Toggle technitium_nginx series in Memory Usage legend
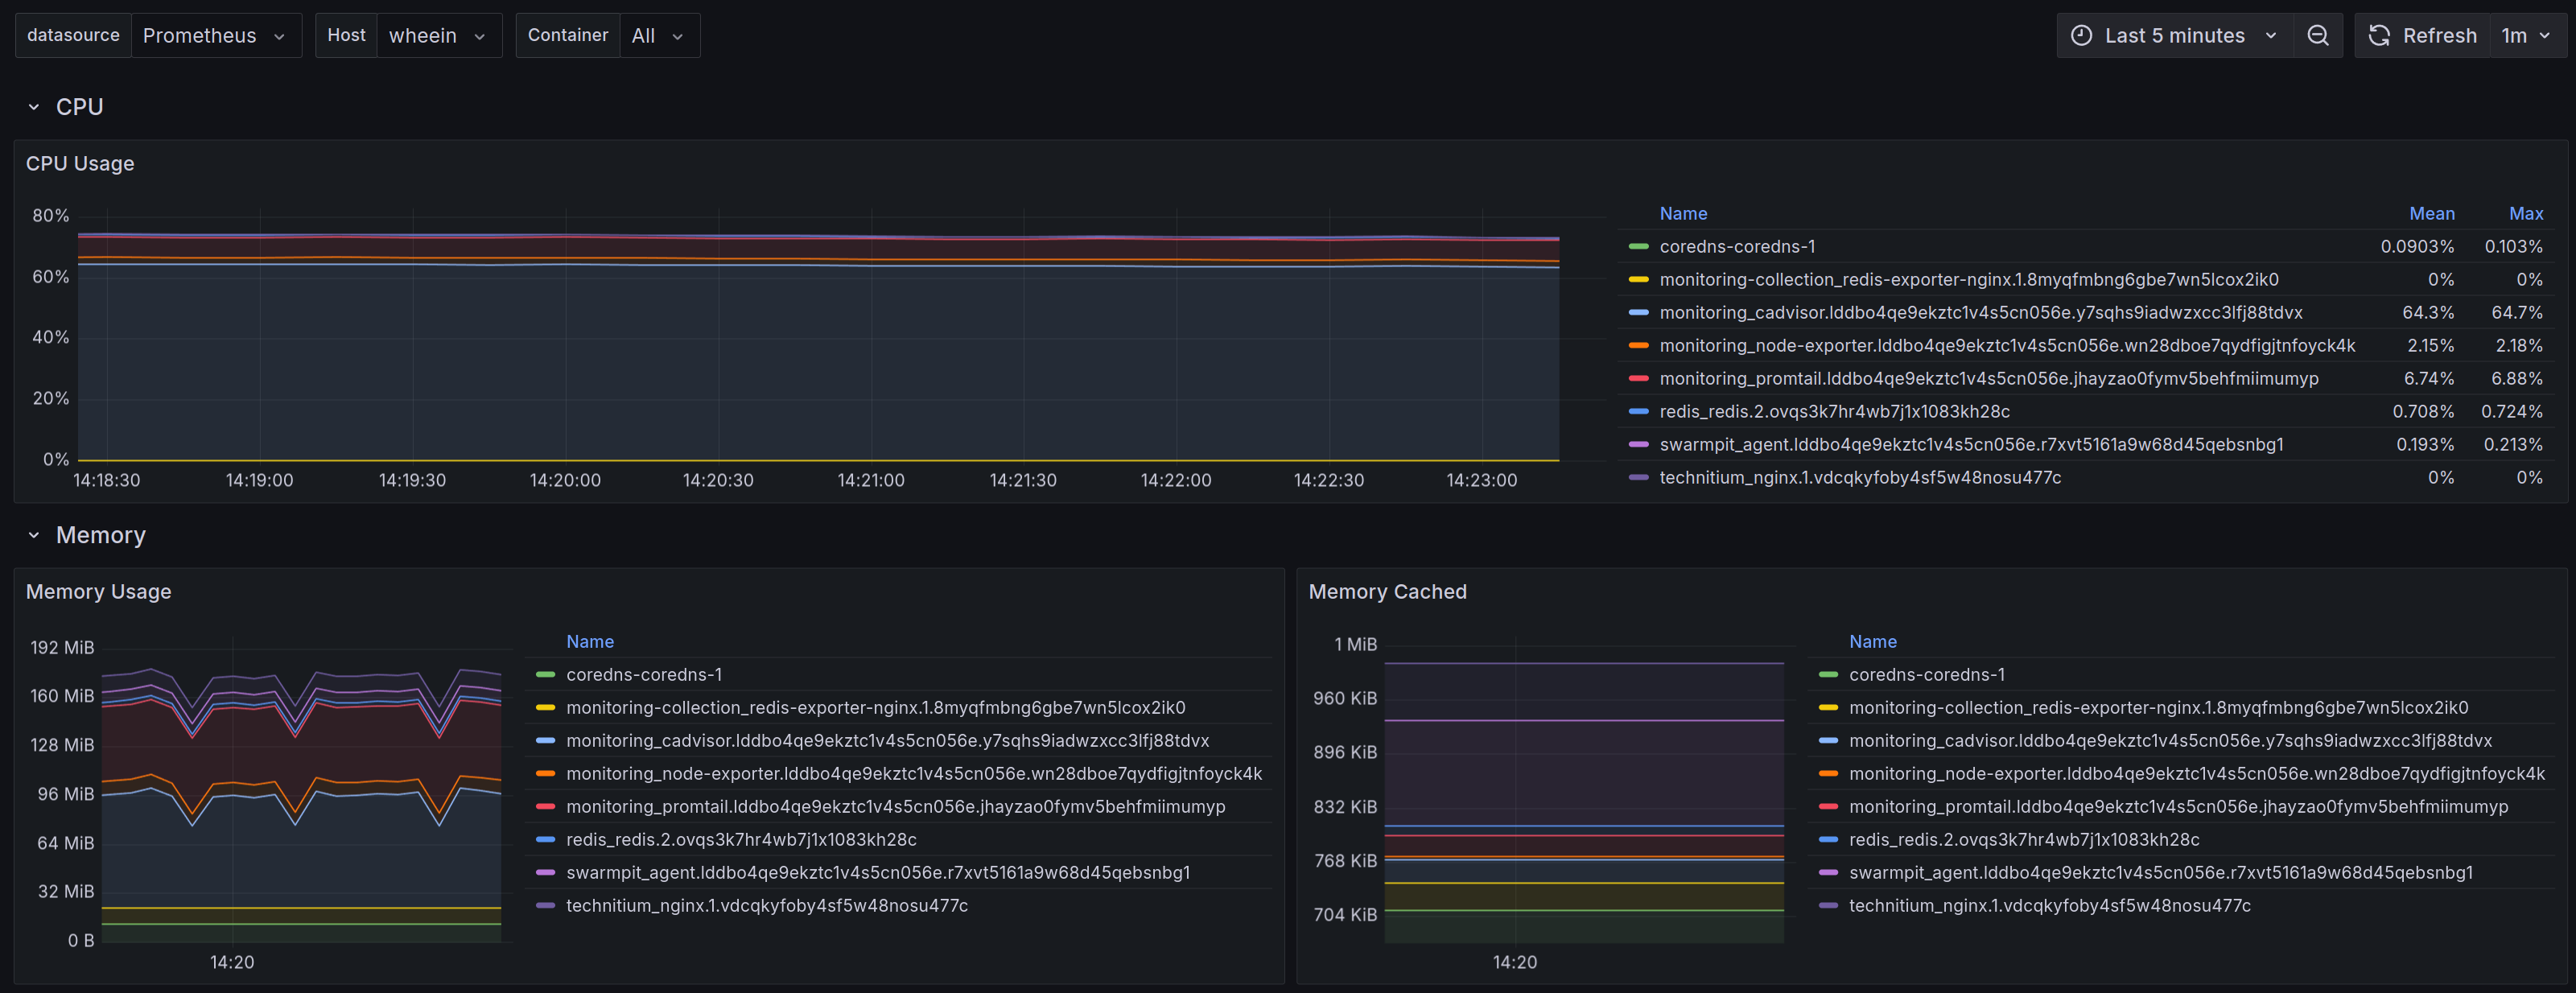 tap(766, 906)
